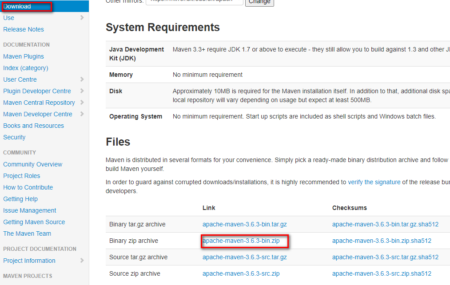The width and height of the screenshot is (450, 285).
Task: Open Issue Management link
Action: (30, 210)
